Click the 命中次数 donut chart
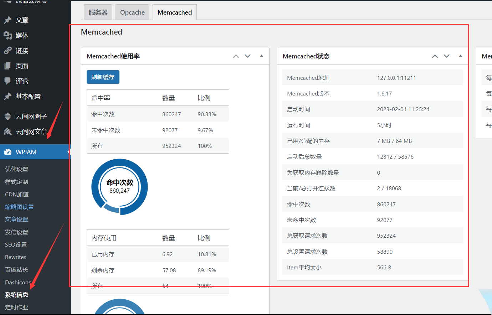This screenshot has width=492, height=315. click(x=119, y=186)
